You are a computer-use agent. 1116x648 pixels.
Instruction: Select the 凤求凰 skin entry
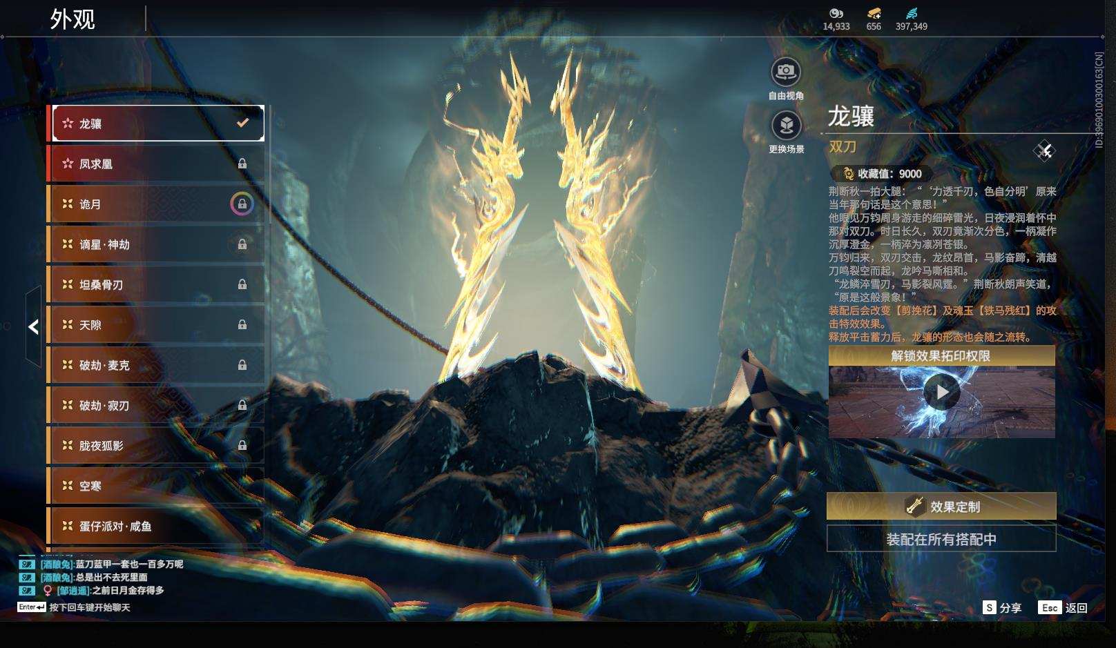pyautogui.click(x=157, y=164)
